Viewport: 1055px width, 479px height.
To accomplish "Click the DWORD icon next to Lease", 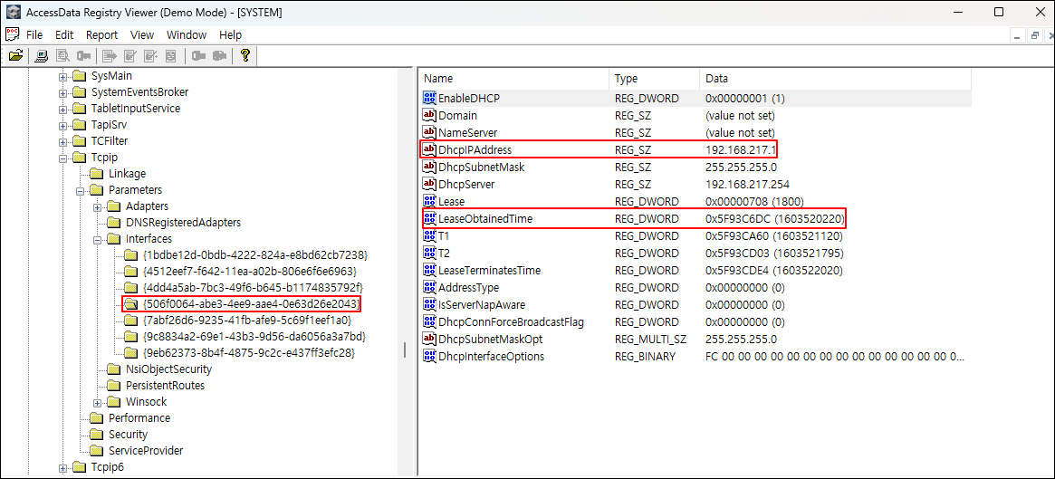I will click(x=429, y=200).
